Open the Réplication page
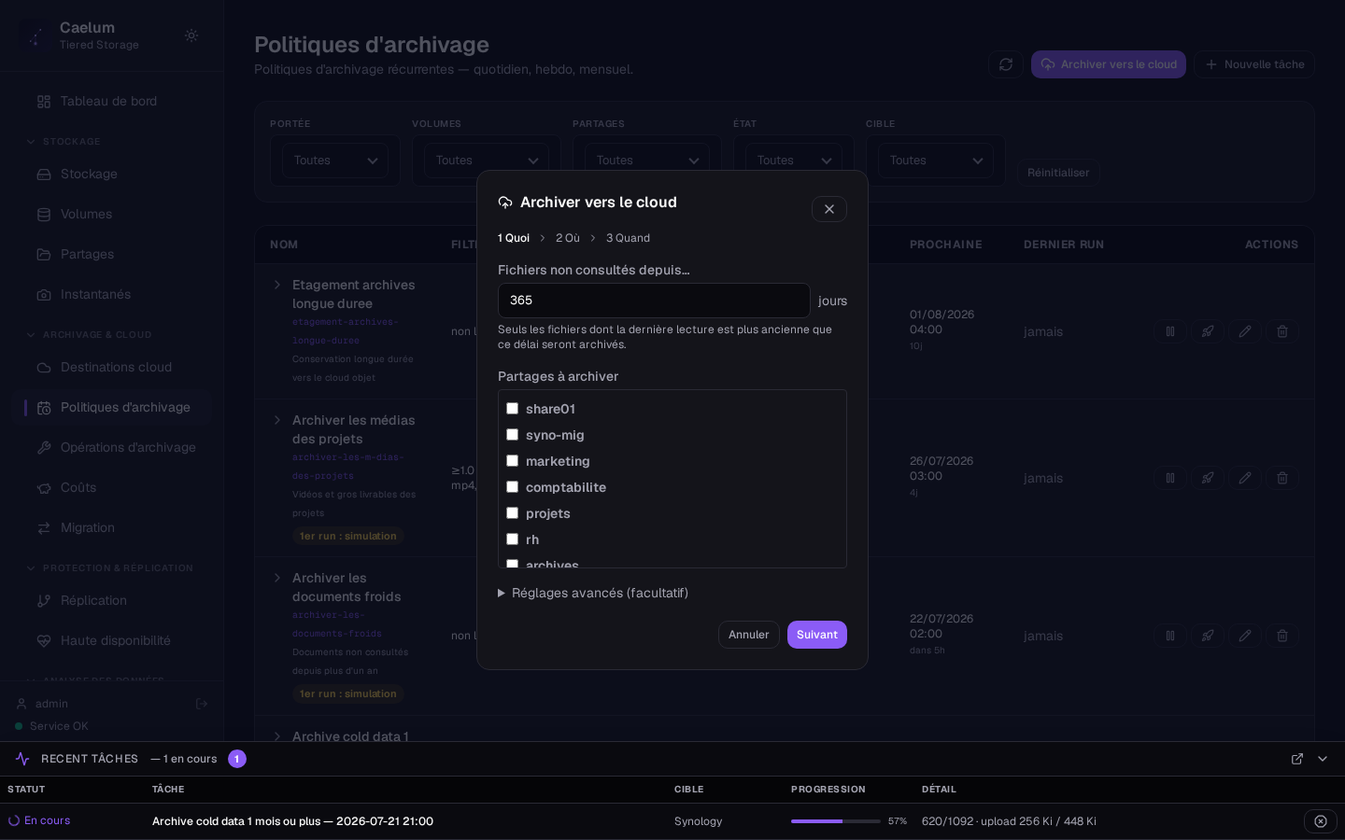The height and width of the screenshot is (840, 1345). point(111,600)
